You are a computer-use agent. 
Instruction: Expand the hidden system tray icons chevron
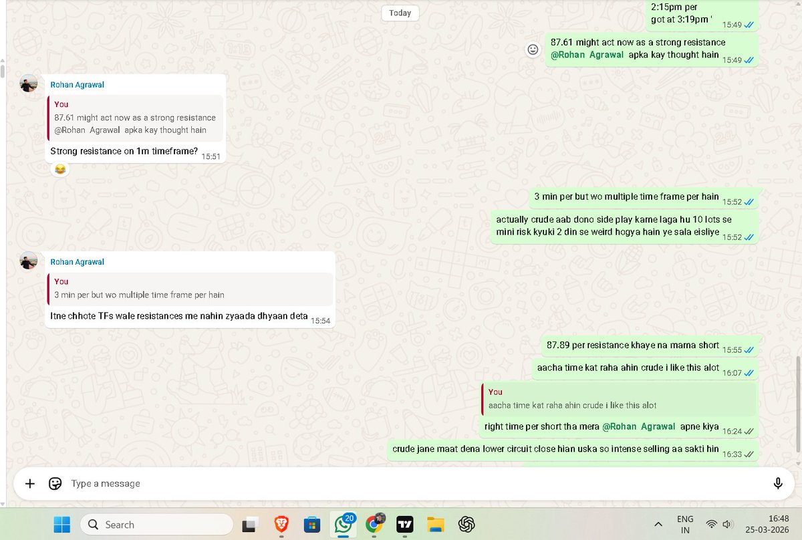click(x=658, y=525)
